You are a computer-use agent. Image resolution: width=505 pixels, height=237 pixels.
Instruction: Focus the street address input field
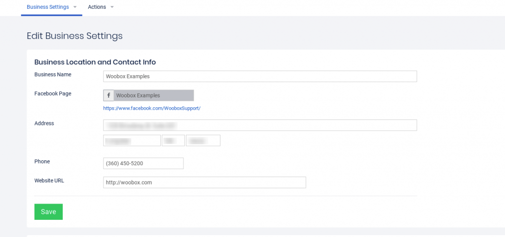260,125
